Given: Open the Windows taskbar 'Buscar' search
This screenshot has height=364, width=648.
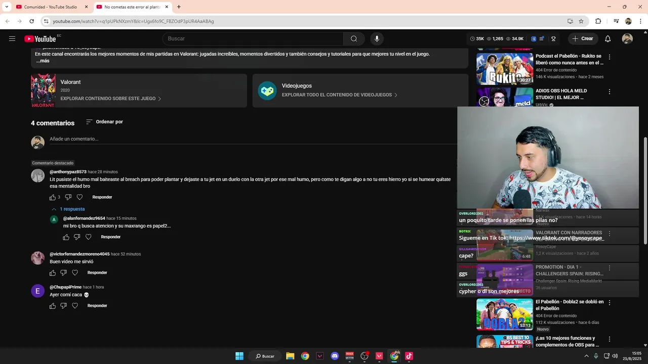Looking at the screenshot, I should [x=265, y=356].
